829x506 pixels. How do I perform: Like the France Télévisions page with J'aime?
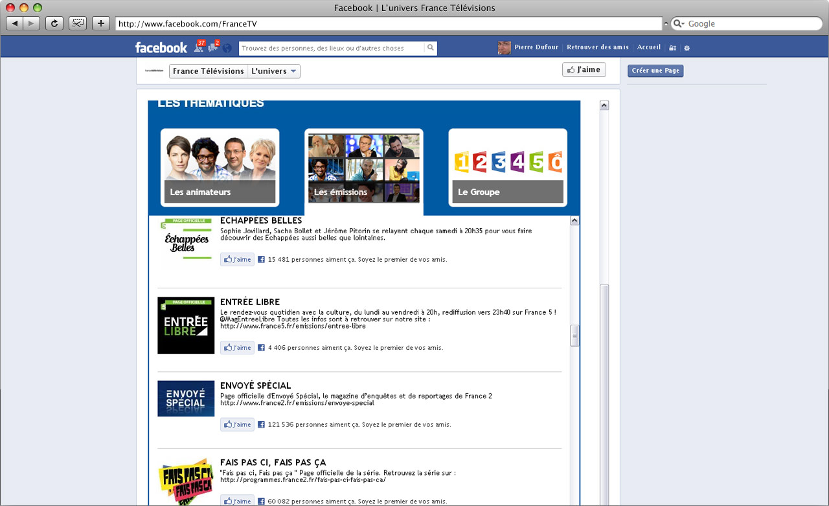[584, 69]
